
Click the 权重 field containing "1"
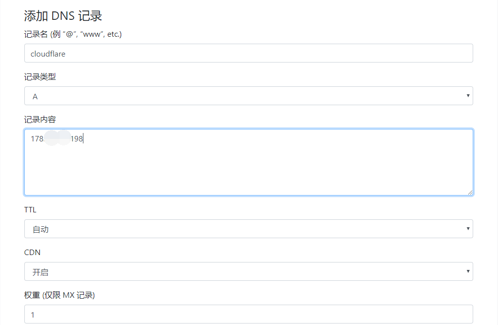click(x=249, y=314)
